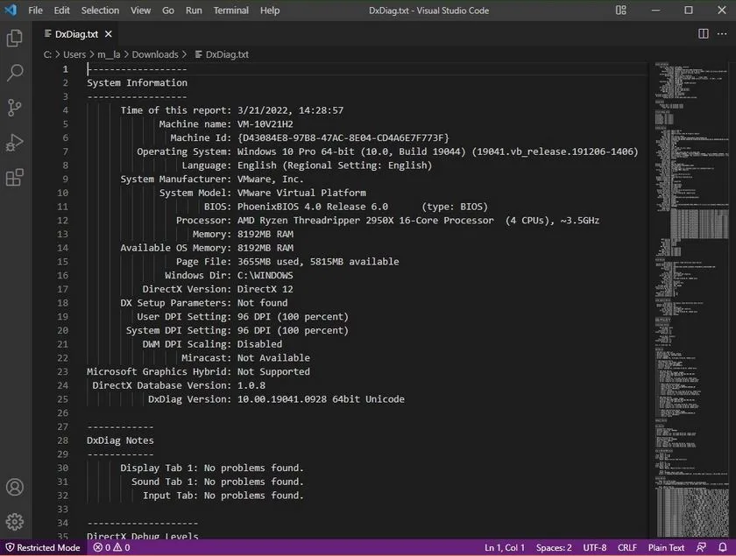Click 'Input Tab' line text

coord(223,495)
